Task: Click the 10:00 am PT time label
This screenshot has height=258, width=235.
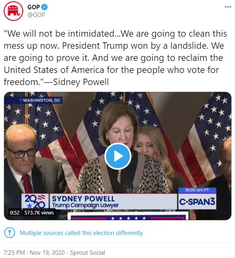Action: pos(197,190)
